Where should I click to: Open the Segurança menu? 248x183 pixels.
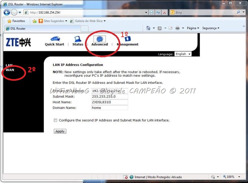211,28
